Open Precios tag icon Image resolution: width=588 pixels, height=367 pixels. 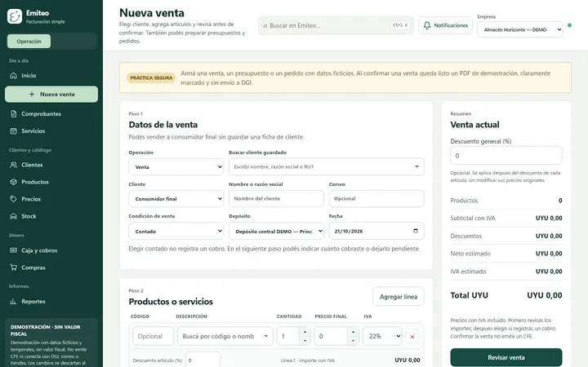14,199
